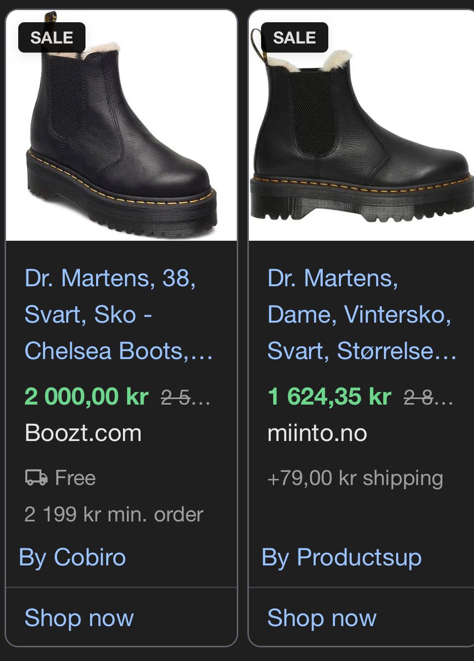Open the 'By Cobiro' link
This screenshot has width=474, height=661.
pos(72,557)
